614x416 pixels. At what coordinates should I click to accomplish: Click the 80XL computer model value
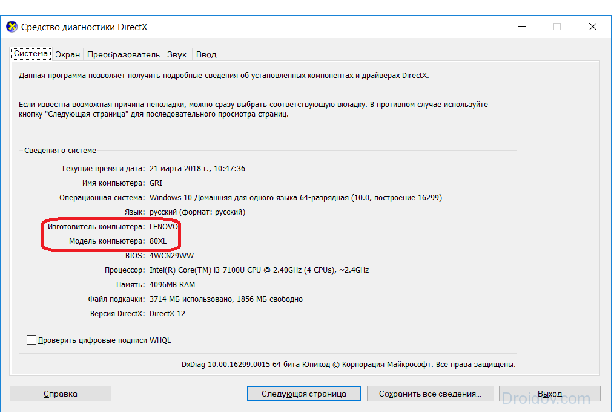point(157,241)
